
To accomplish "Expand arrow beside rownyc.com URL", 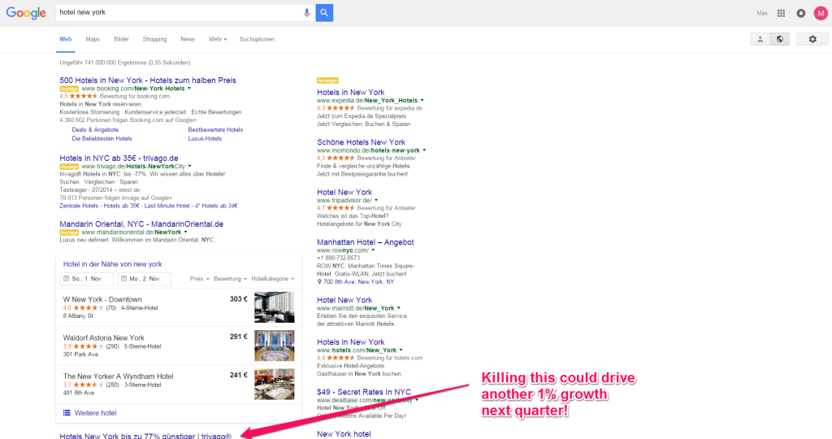I will click(x=373, y=250).
